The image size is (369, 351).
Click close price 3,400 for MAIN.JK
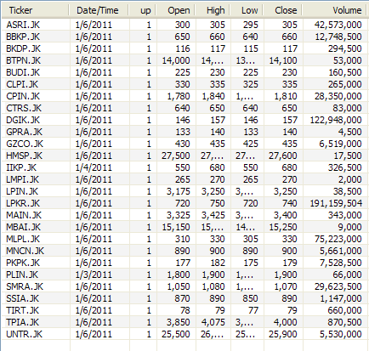click(286, 215)
